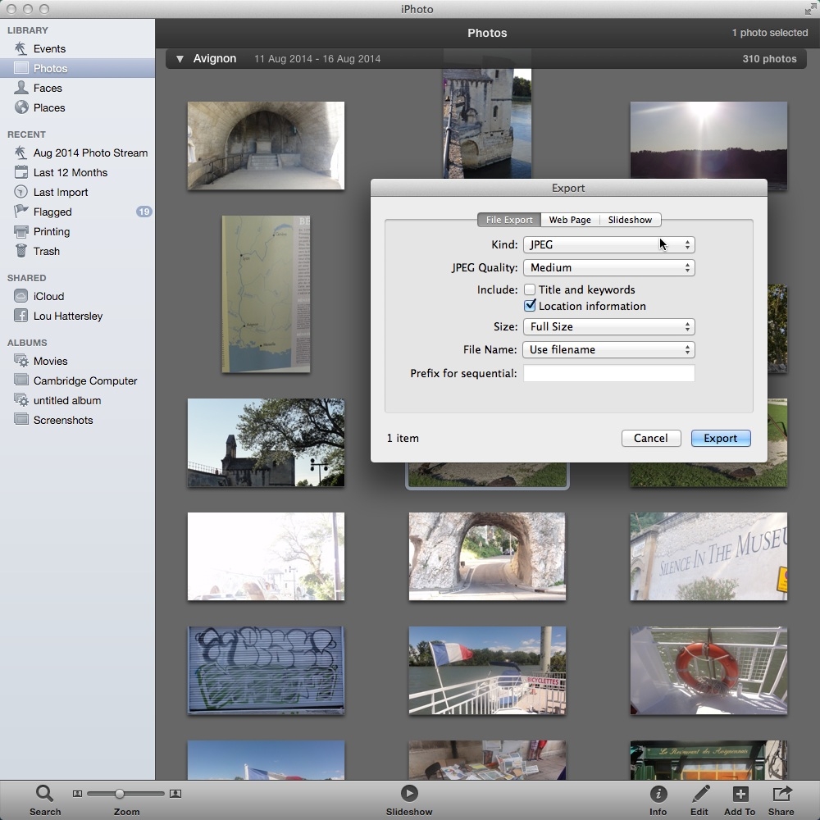Open the File Name dropdown
The image size is (820, 820).
click(609, 350)
